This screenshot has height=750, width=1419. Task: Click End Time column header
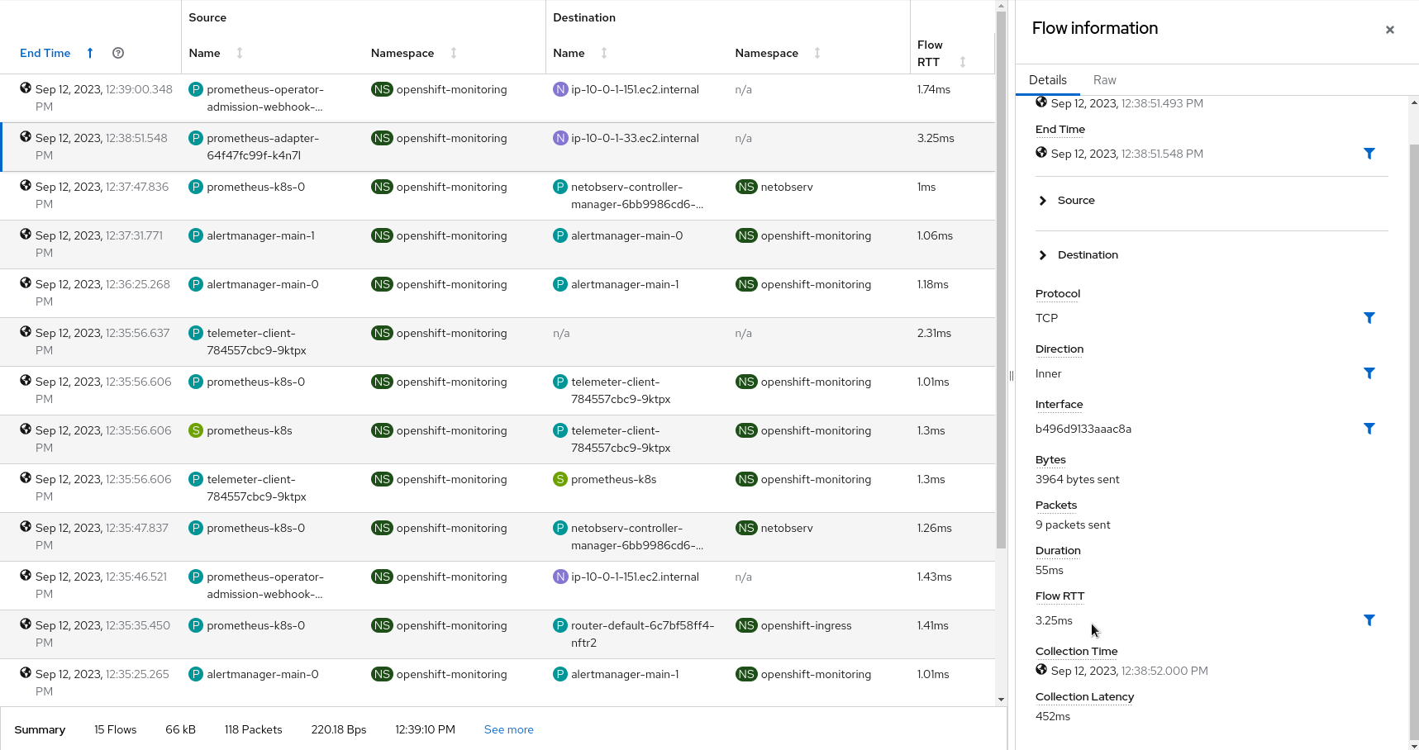pos(45,53)
